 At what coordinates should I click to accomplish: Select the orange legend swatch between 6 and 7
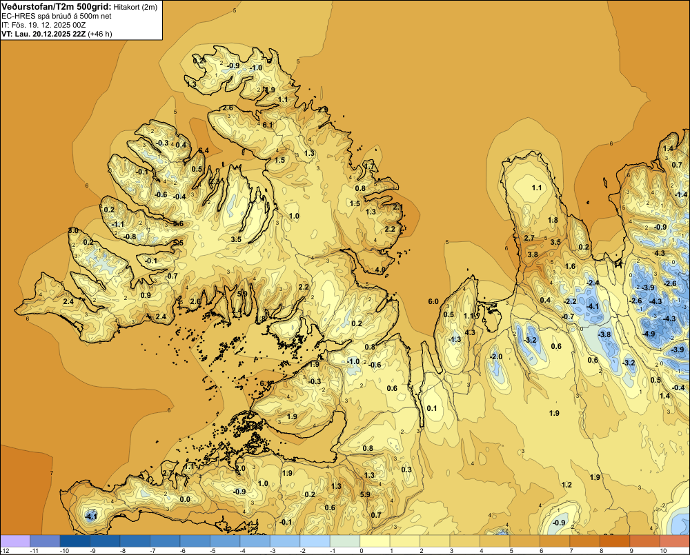[555, 541]
